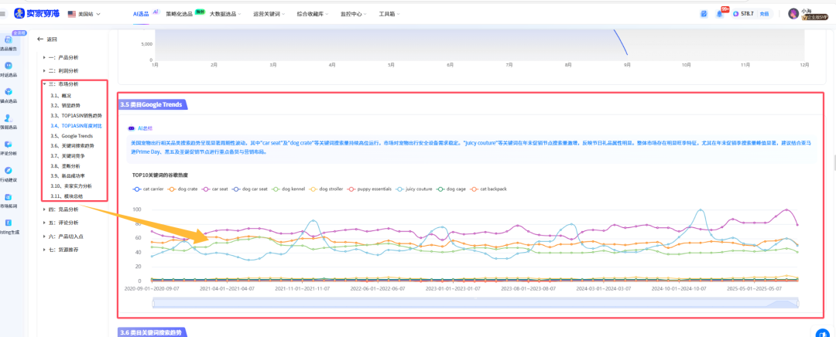The height and width of the screenshot is (337, 836).
Task: Open the 评论分析 sidebar icon
Action: click(9, 145)
